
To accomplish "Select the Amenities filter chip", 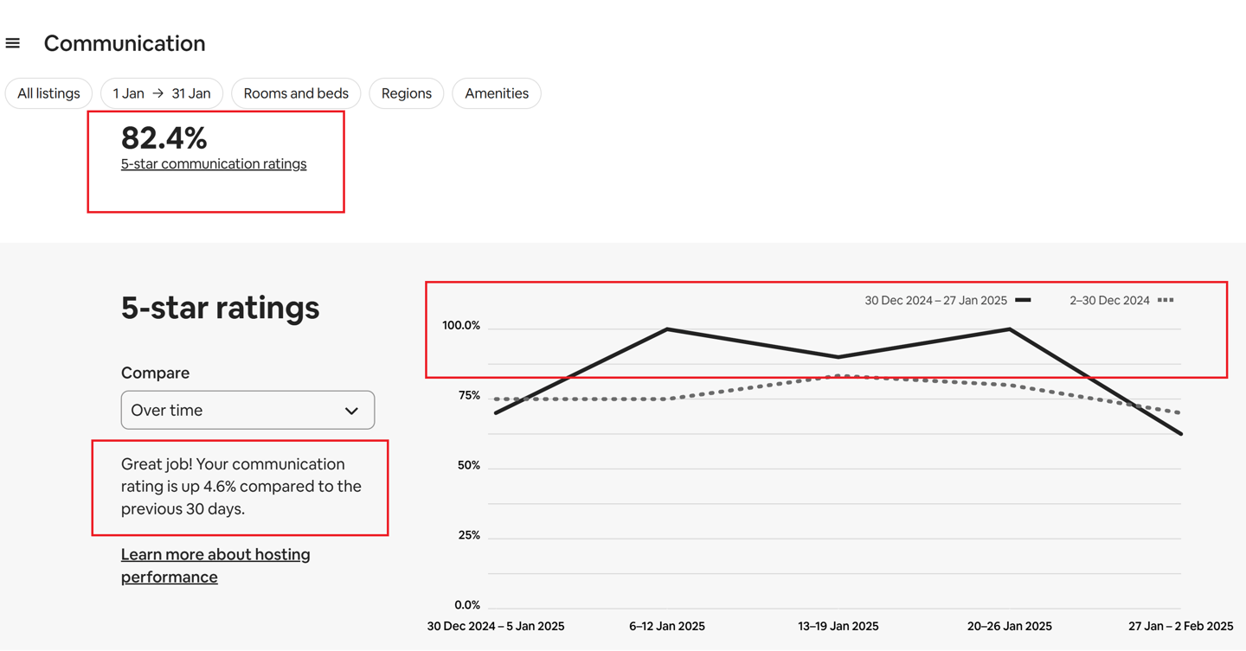I will (x=497, y=93).
